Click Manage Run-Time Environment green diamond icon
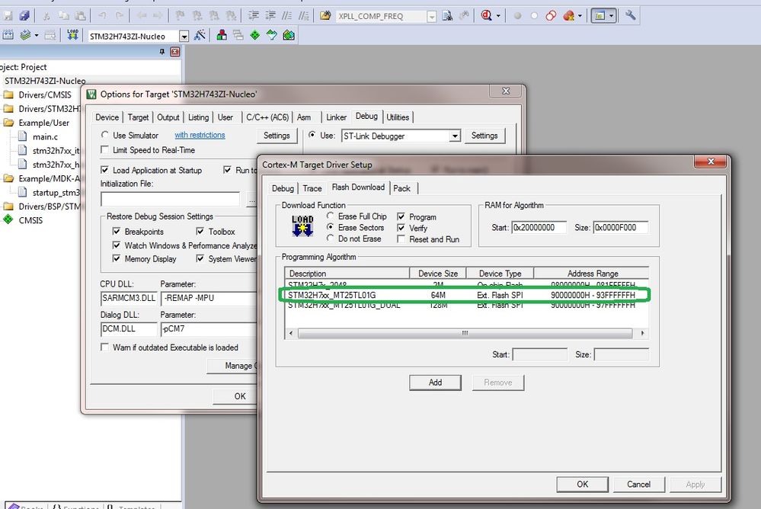 pyautogui.click(x=254, y=35)
